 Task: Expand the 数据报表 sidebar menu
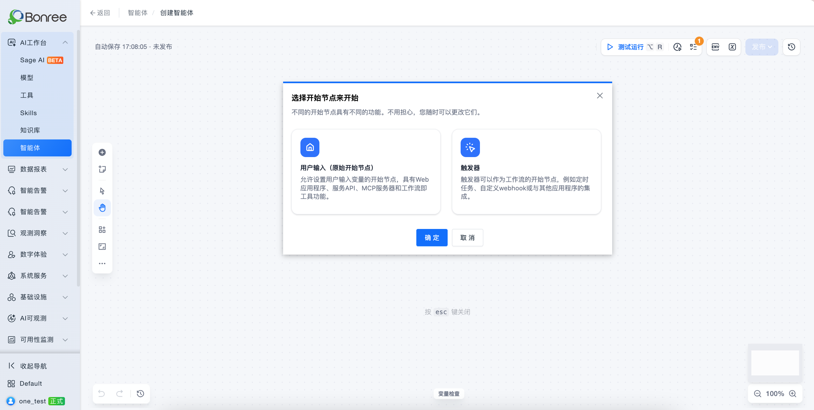(x=38, y=169)
